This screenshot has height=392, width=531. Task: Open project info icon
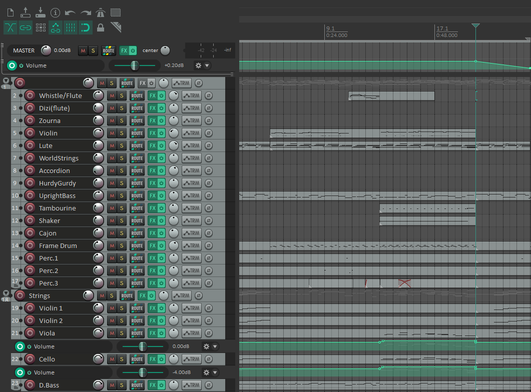(x=55, y=13)
